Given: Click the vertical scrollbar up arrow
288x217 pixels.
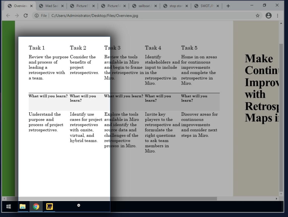Looking at the screenshot, I should click(x=281, y=23).
